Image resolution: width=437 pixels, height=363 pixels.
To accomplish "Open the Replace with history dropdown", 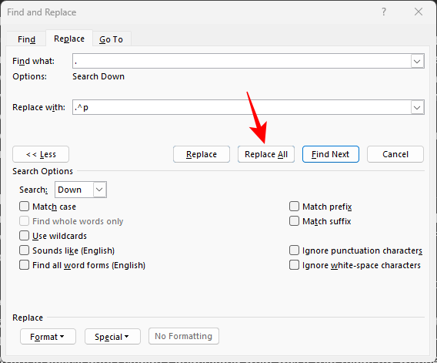I will (417, 107).
